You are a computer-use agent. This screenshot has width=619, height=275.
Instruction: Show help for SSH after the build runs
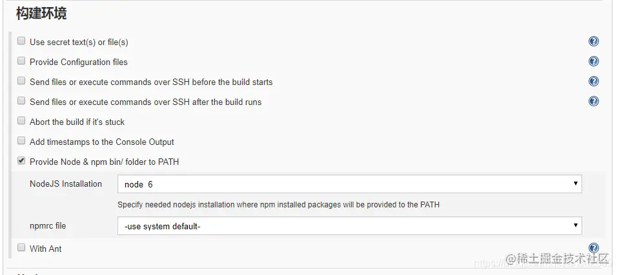point(594,102)
